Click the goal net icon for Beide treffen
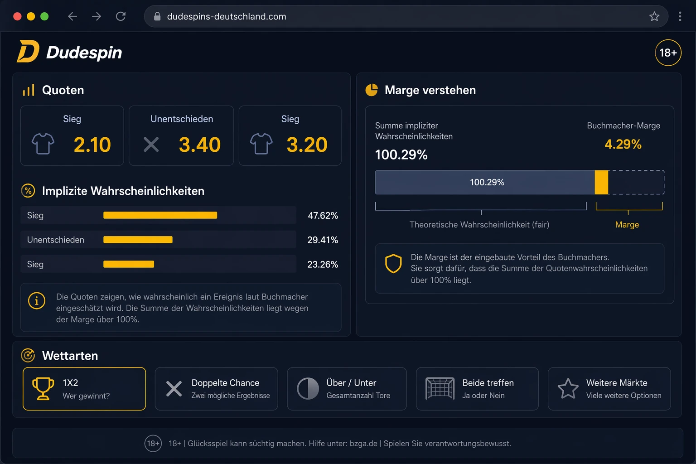The height and width of the screenshot is (464, 696). click(x=440, y=388)
